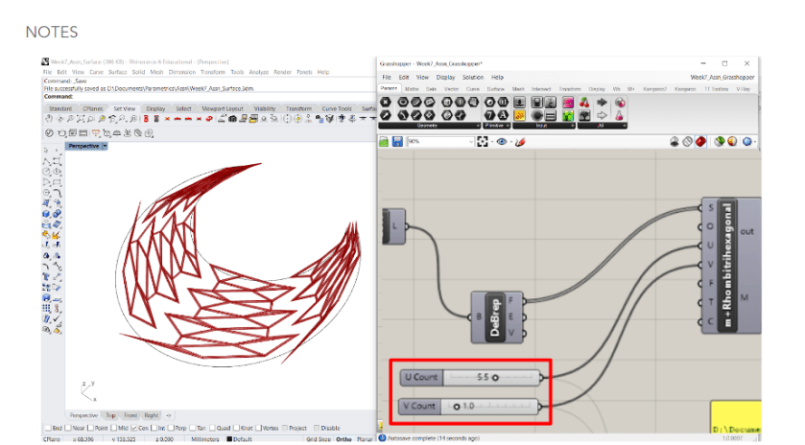
Task: Open the Solution menu in Grasshopper
Action: (473, 77)
